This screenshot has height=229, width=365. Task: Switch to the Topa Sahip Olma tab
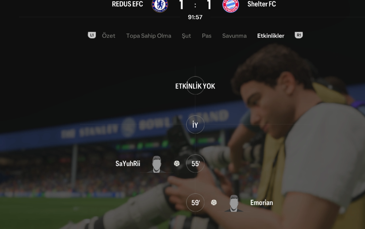point(149,36)
